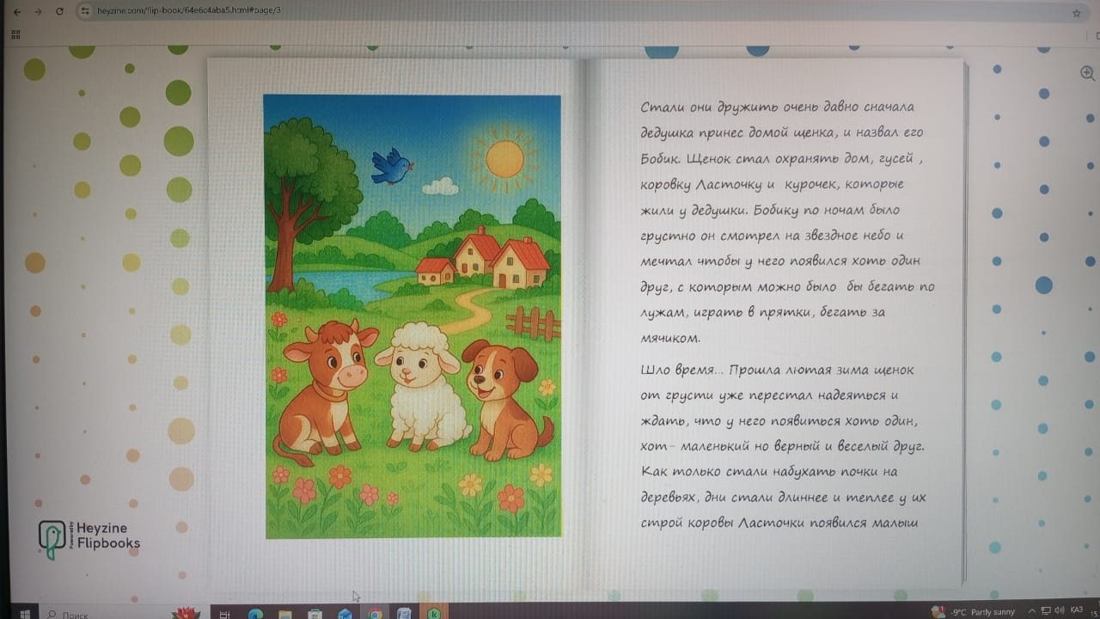Open File Explorer from the taskbar

[284, 613]
